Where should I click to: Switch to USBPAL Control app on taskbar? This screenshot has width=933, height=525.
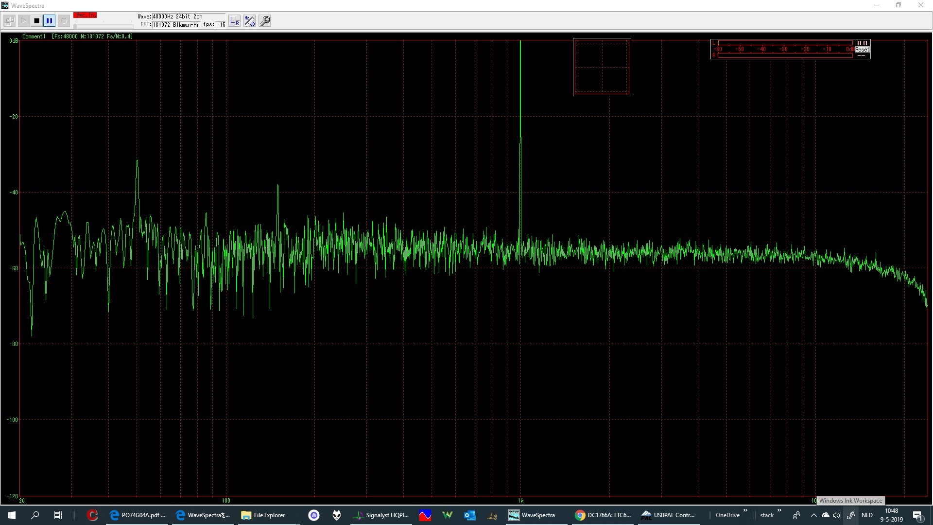coord(668,515)
